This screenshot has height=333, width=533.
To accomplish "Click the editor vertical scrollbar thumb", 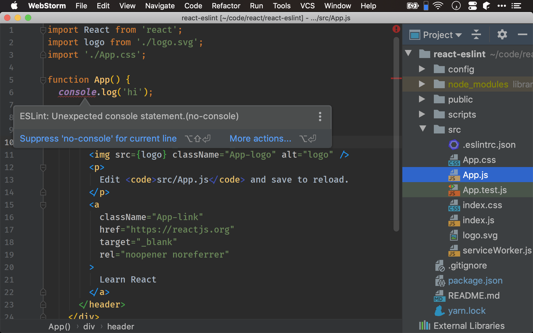I will click(396, 134).
